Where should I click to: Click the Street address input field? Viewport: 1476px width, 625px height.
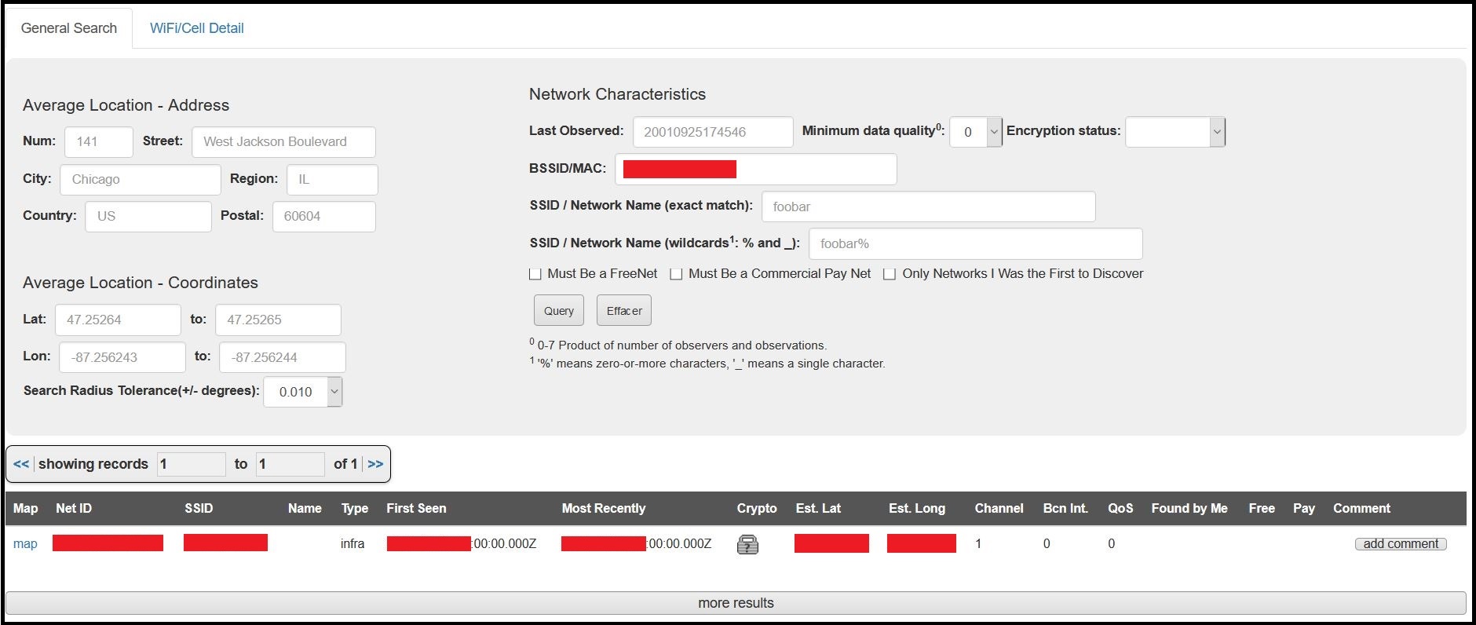283,142
